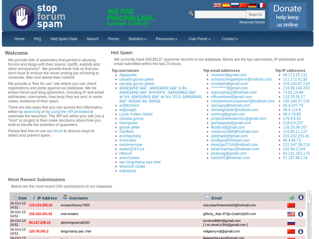Open username Louis Vuitton Outlet
Image resolution: width=319 pixels, height=239 pixels.
(136, 114)
